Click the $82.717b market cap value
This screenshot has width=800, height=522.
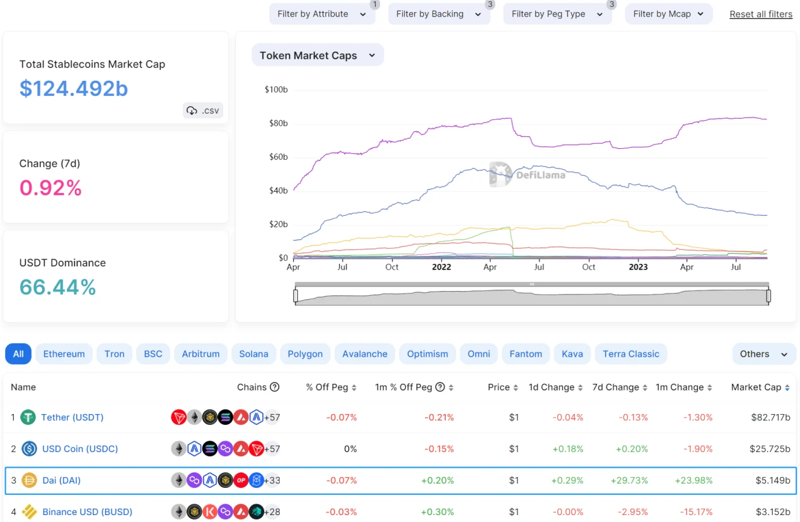click(770, 417)
